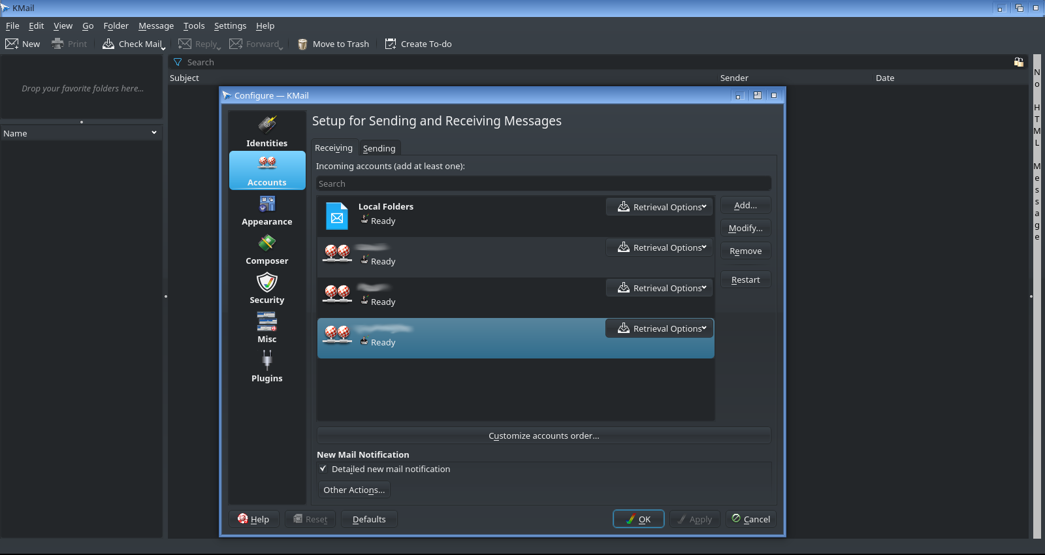Select the Accounts configuration section

[267, 170]
